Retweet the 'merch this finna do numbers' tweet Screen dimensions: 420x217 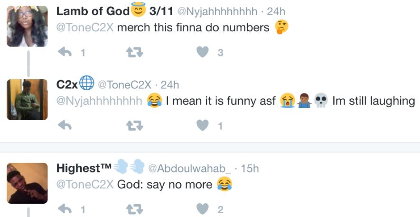(x=134, y=52)
